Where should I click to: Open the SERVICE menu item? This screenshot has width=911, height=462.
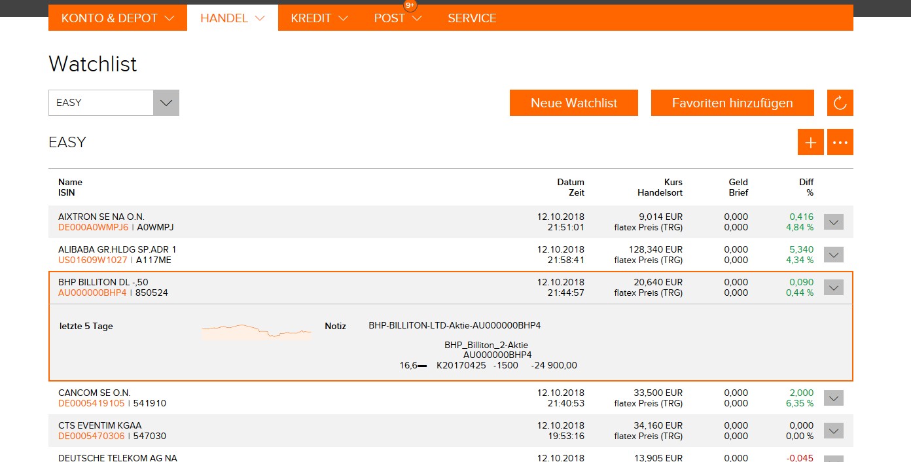[x=472, y=18]
